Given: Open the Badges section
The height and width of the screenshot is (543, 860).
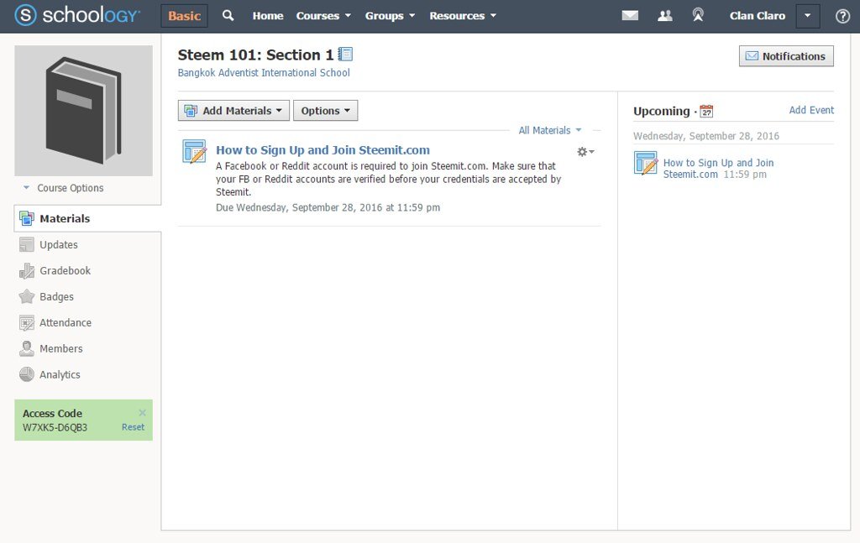Looking at the screenshot, I should click(x=56, y=296).
